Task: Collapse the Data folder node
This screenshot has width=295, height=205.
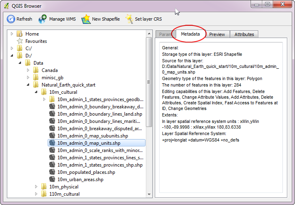Action: 20,63
